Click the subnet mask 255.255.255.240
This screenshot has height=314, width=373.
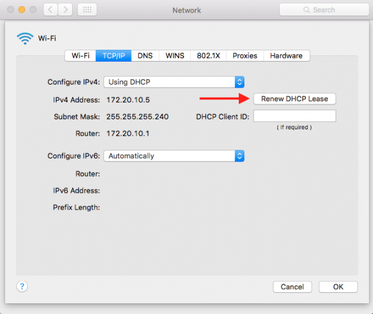tap(137, 117)
